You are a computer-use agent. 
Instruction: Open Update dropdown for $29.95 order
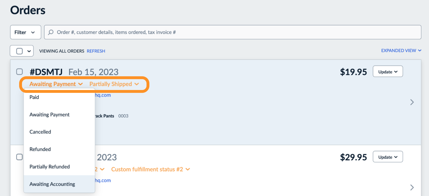point(388,157)
